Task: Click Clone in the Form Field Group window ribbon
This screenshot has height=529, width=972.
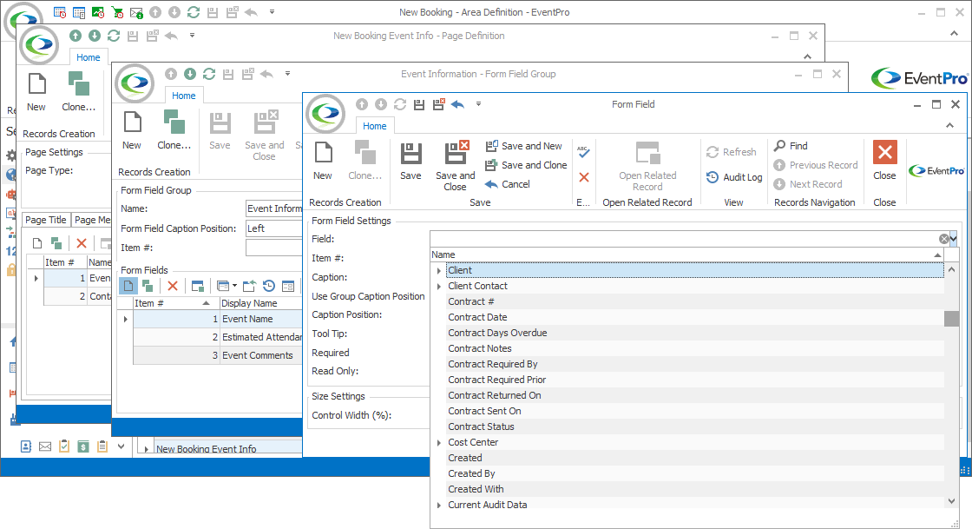Action: pos(174,131)
